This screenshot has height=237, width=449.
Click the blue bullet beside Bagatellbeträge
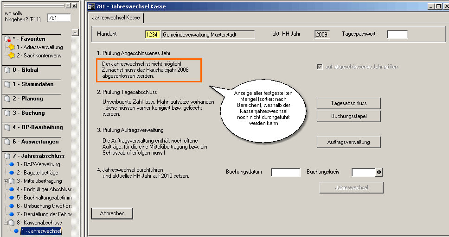pyautogui.click(x=12, y=173)
